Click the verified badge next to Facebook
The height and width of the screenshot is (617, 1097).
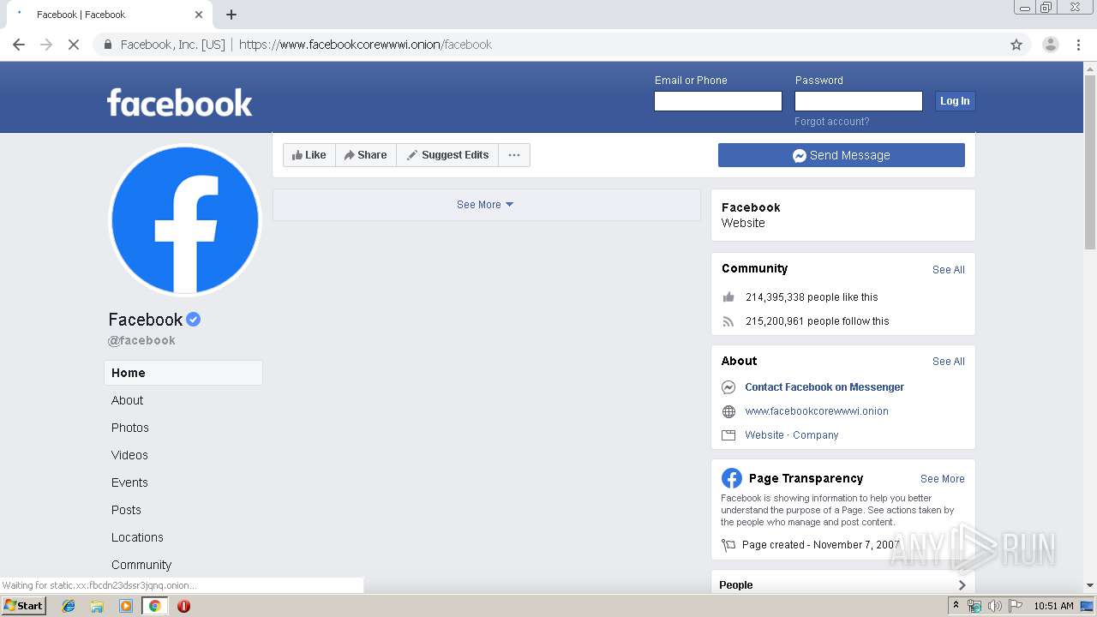tap(194, 320)
